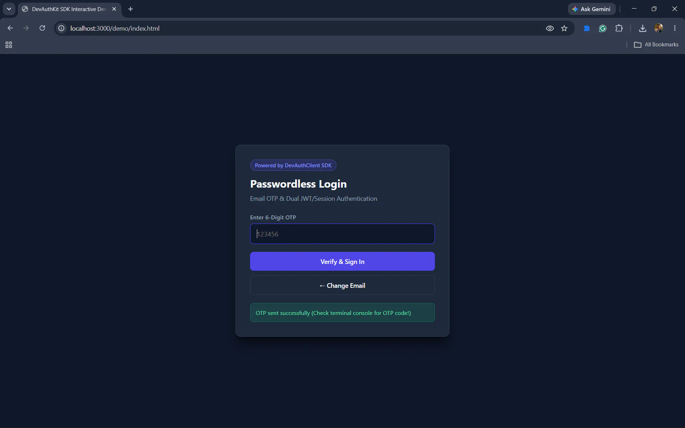The width and height of the screenshot is (685, 428).
Task: Click into the 6-Digit OTP field
Action: point(342,234)
